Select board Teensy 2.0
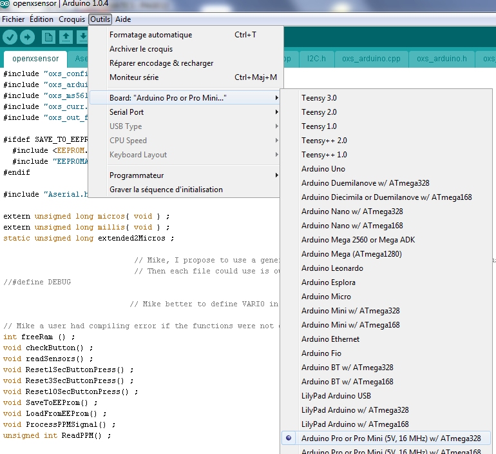 coord(386,112)
